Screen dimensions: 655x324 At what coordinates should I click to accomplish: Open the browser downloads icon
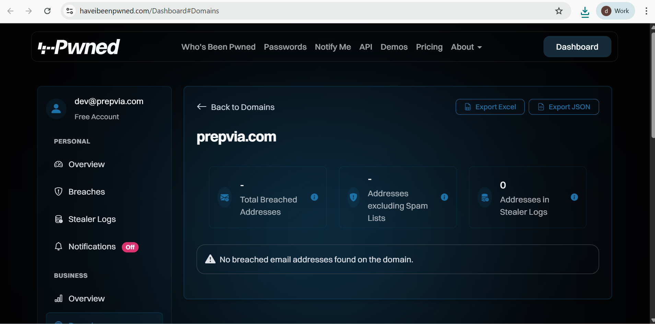[x=585, y=12]
